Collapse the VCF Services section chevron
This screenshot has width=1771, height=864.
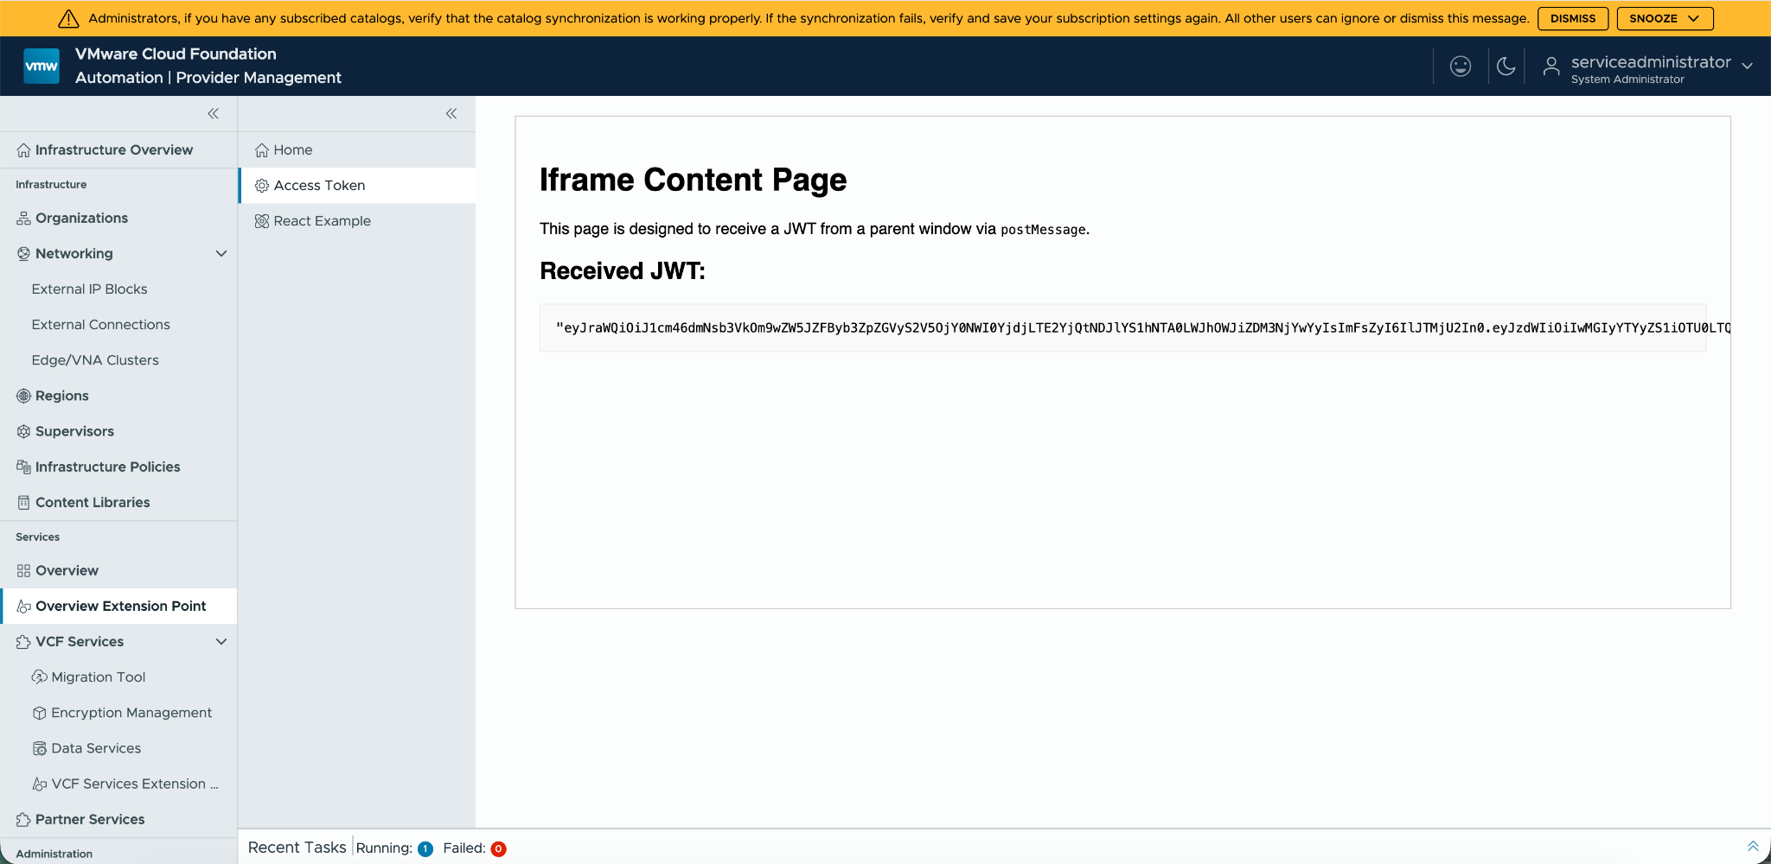221,642
